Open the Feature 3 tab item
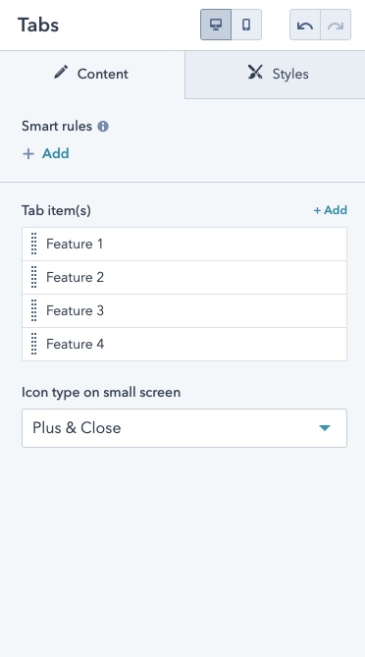The width and height of the screenshot is (365, 657). point(184,311)
